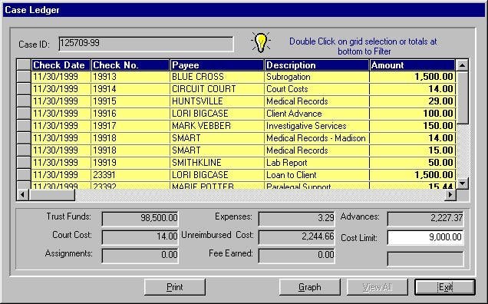Click the Payee column header
Viewport: 488px width, 304px height.
click(217, 65)
